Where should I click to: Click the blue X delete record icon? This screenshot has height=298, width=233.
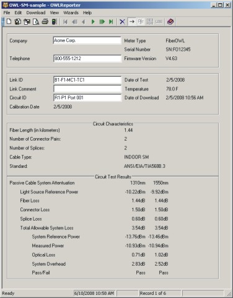[122, 22]
